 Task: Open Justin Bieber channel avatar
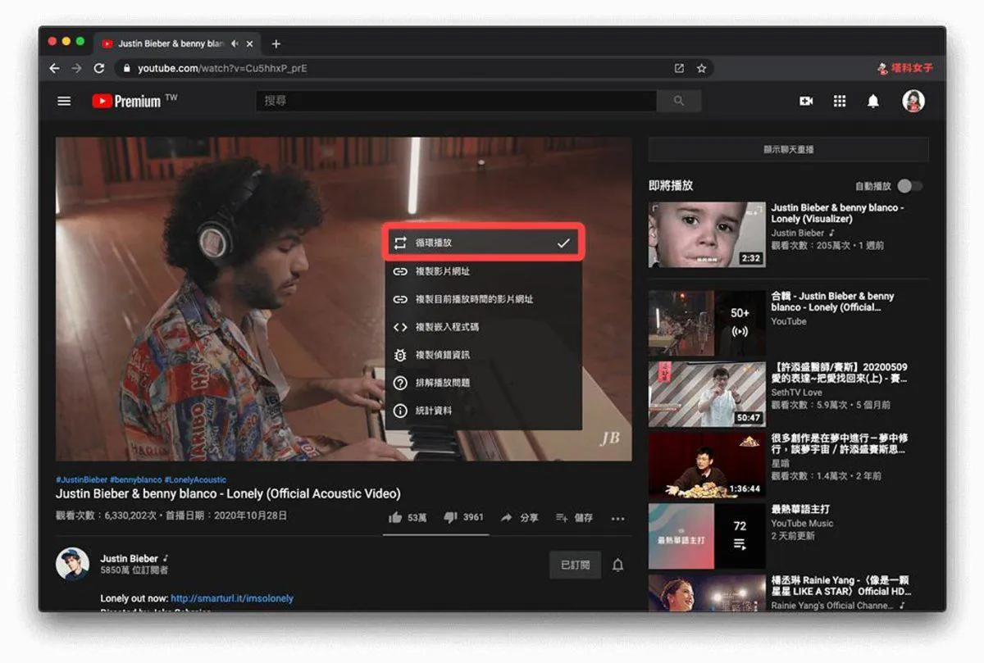tap(72, 564)
